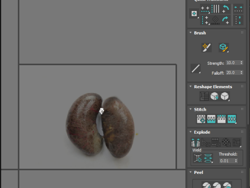250x188 pixels.
Task: Adjust the Falloff spinner arrows
Action: point(241,73)
